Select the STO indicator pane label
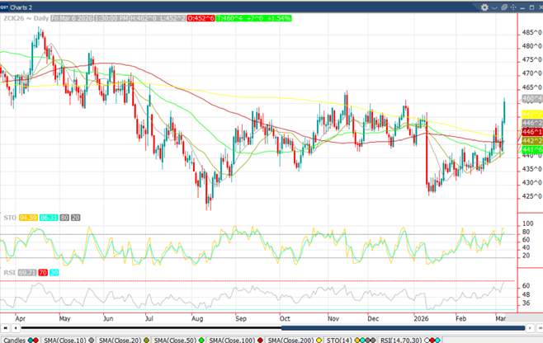Screen dimensions: 543x343 click(x=10, y=218)
